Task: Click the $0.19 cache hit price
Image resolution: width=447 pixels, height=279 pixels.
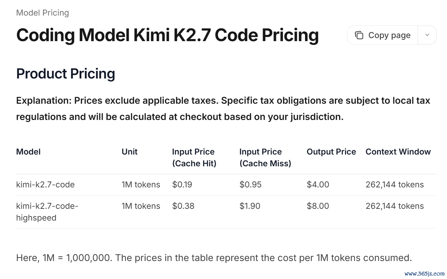Action: click(182, 185)
